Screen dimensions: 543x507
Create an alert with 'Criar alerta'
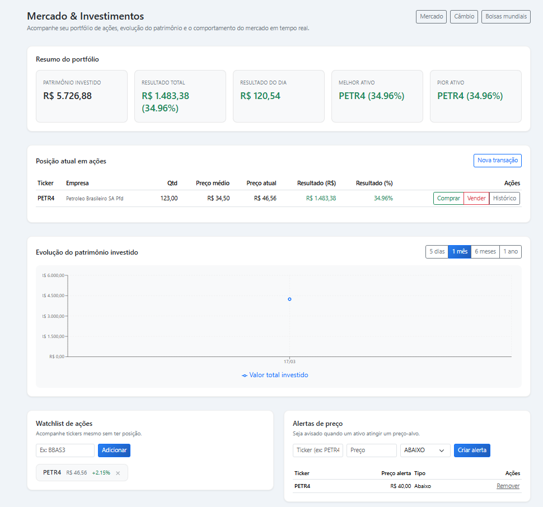471,450
